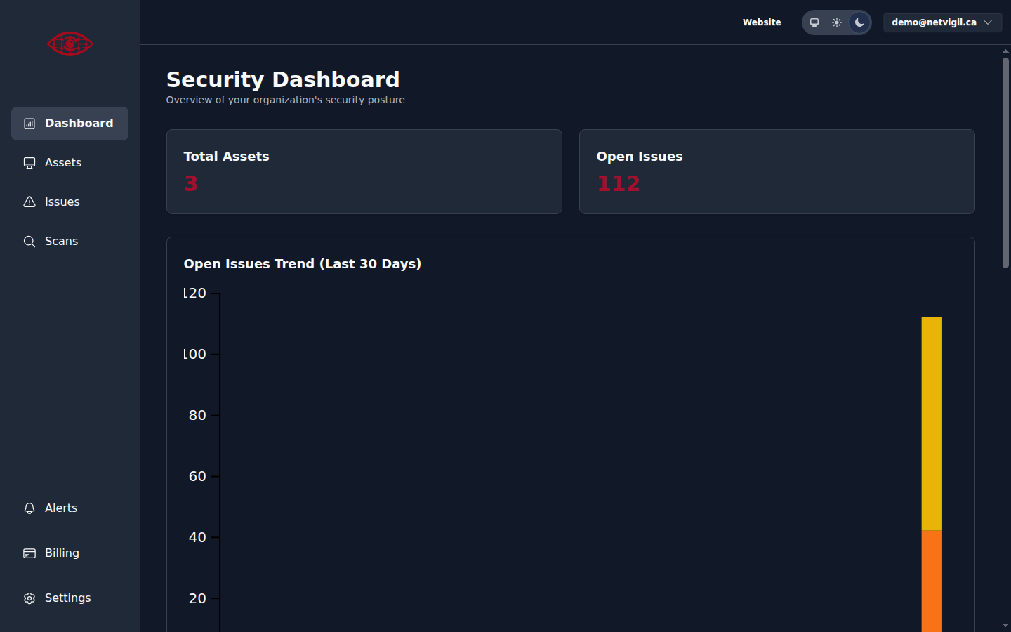1011x632 pixels.
Task: Click the 40 y-axis label
Action: click(197, 538)
